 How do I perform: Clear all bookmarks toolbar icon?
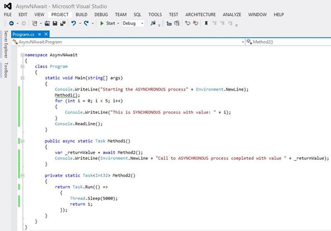(x=230, y=23)
